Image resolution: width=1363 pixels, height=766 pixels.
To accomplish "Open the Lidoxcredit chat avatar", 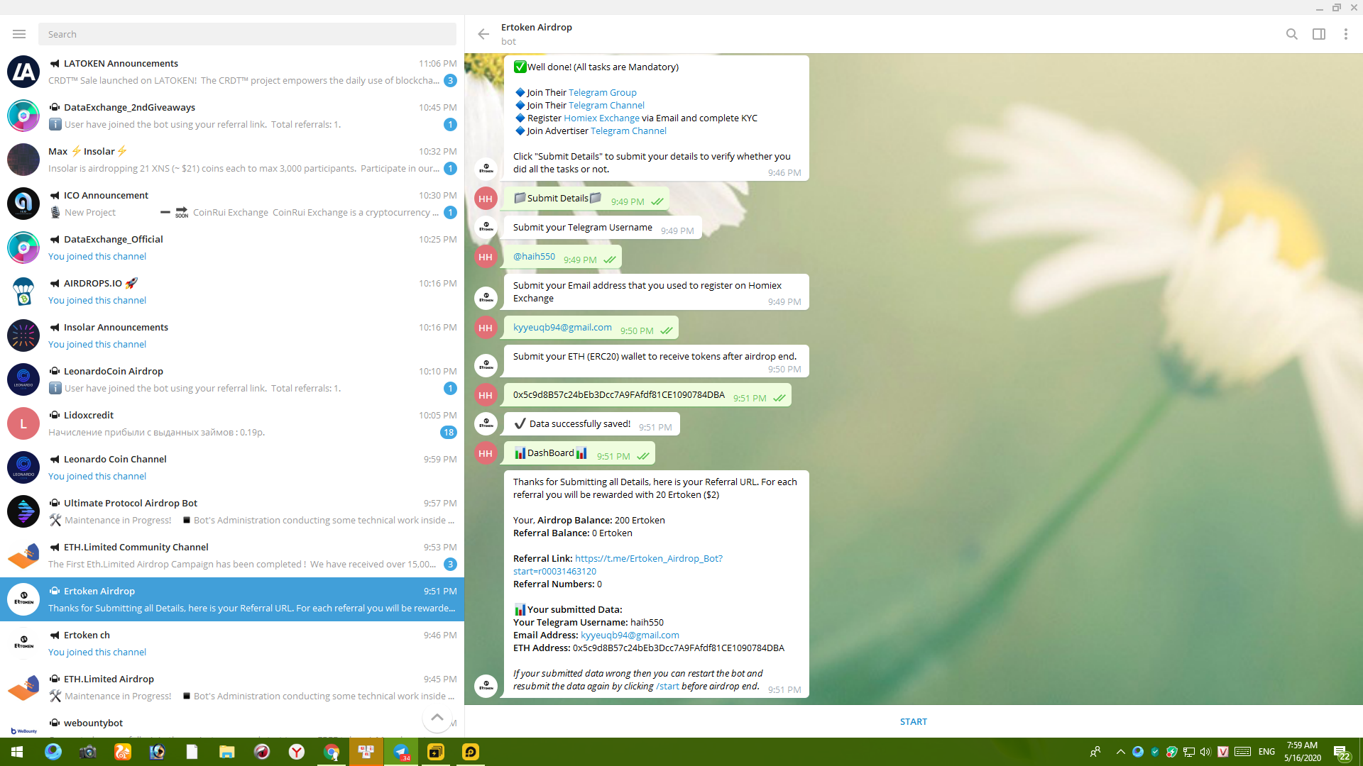I will [23, 423].
